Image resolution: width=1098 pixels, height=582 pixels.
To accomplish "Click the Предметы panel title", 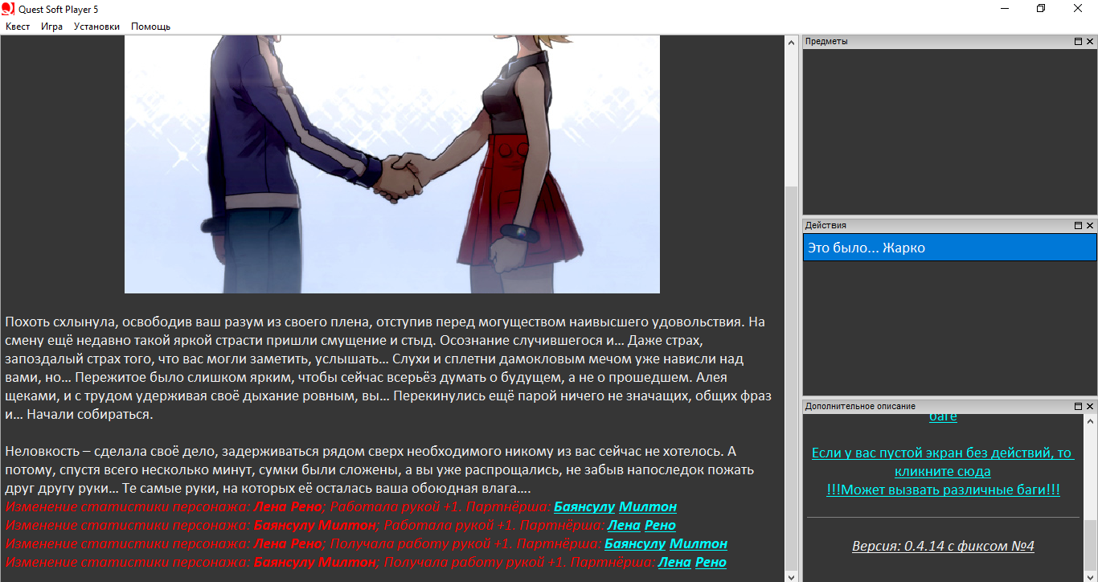I will (826, 42).
